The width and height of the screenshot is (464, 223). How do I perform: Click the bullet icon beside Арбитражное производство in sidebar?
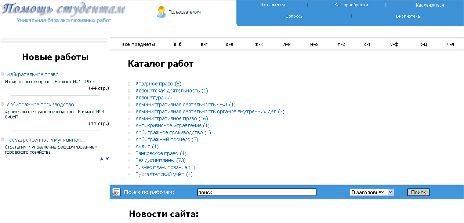[3, 104]
